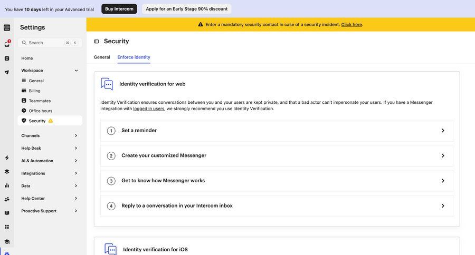475x255 pixels.
Task: Expand Get to know how Messenger works chevron
Action: (443, 181)
